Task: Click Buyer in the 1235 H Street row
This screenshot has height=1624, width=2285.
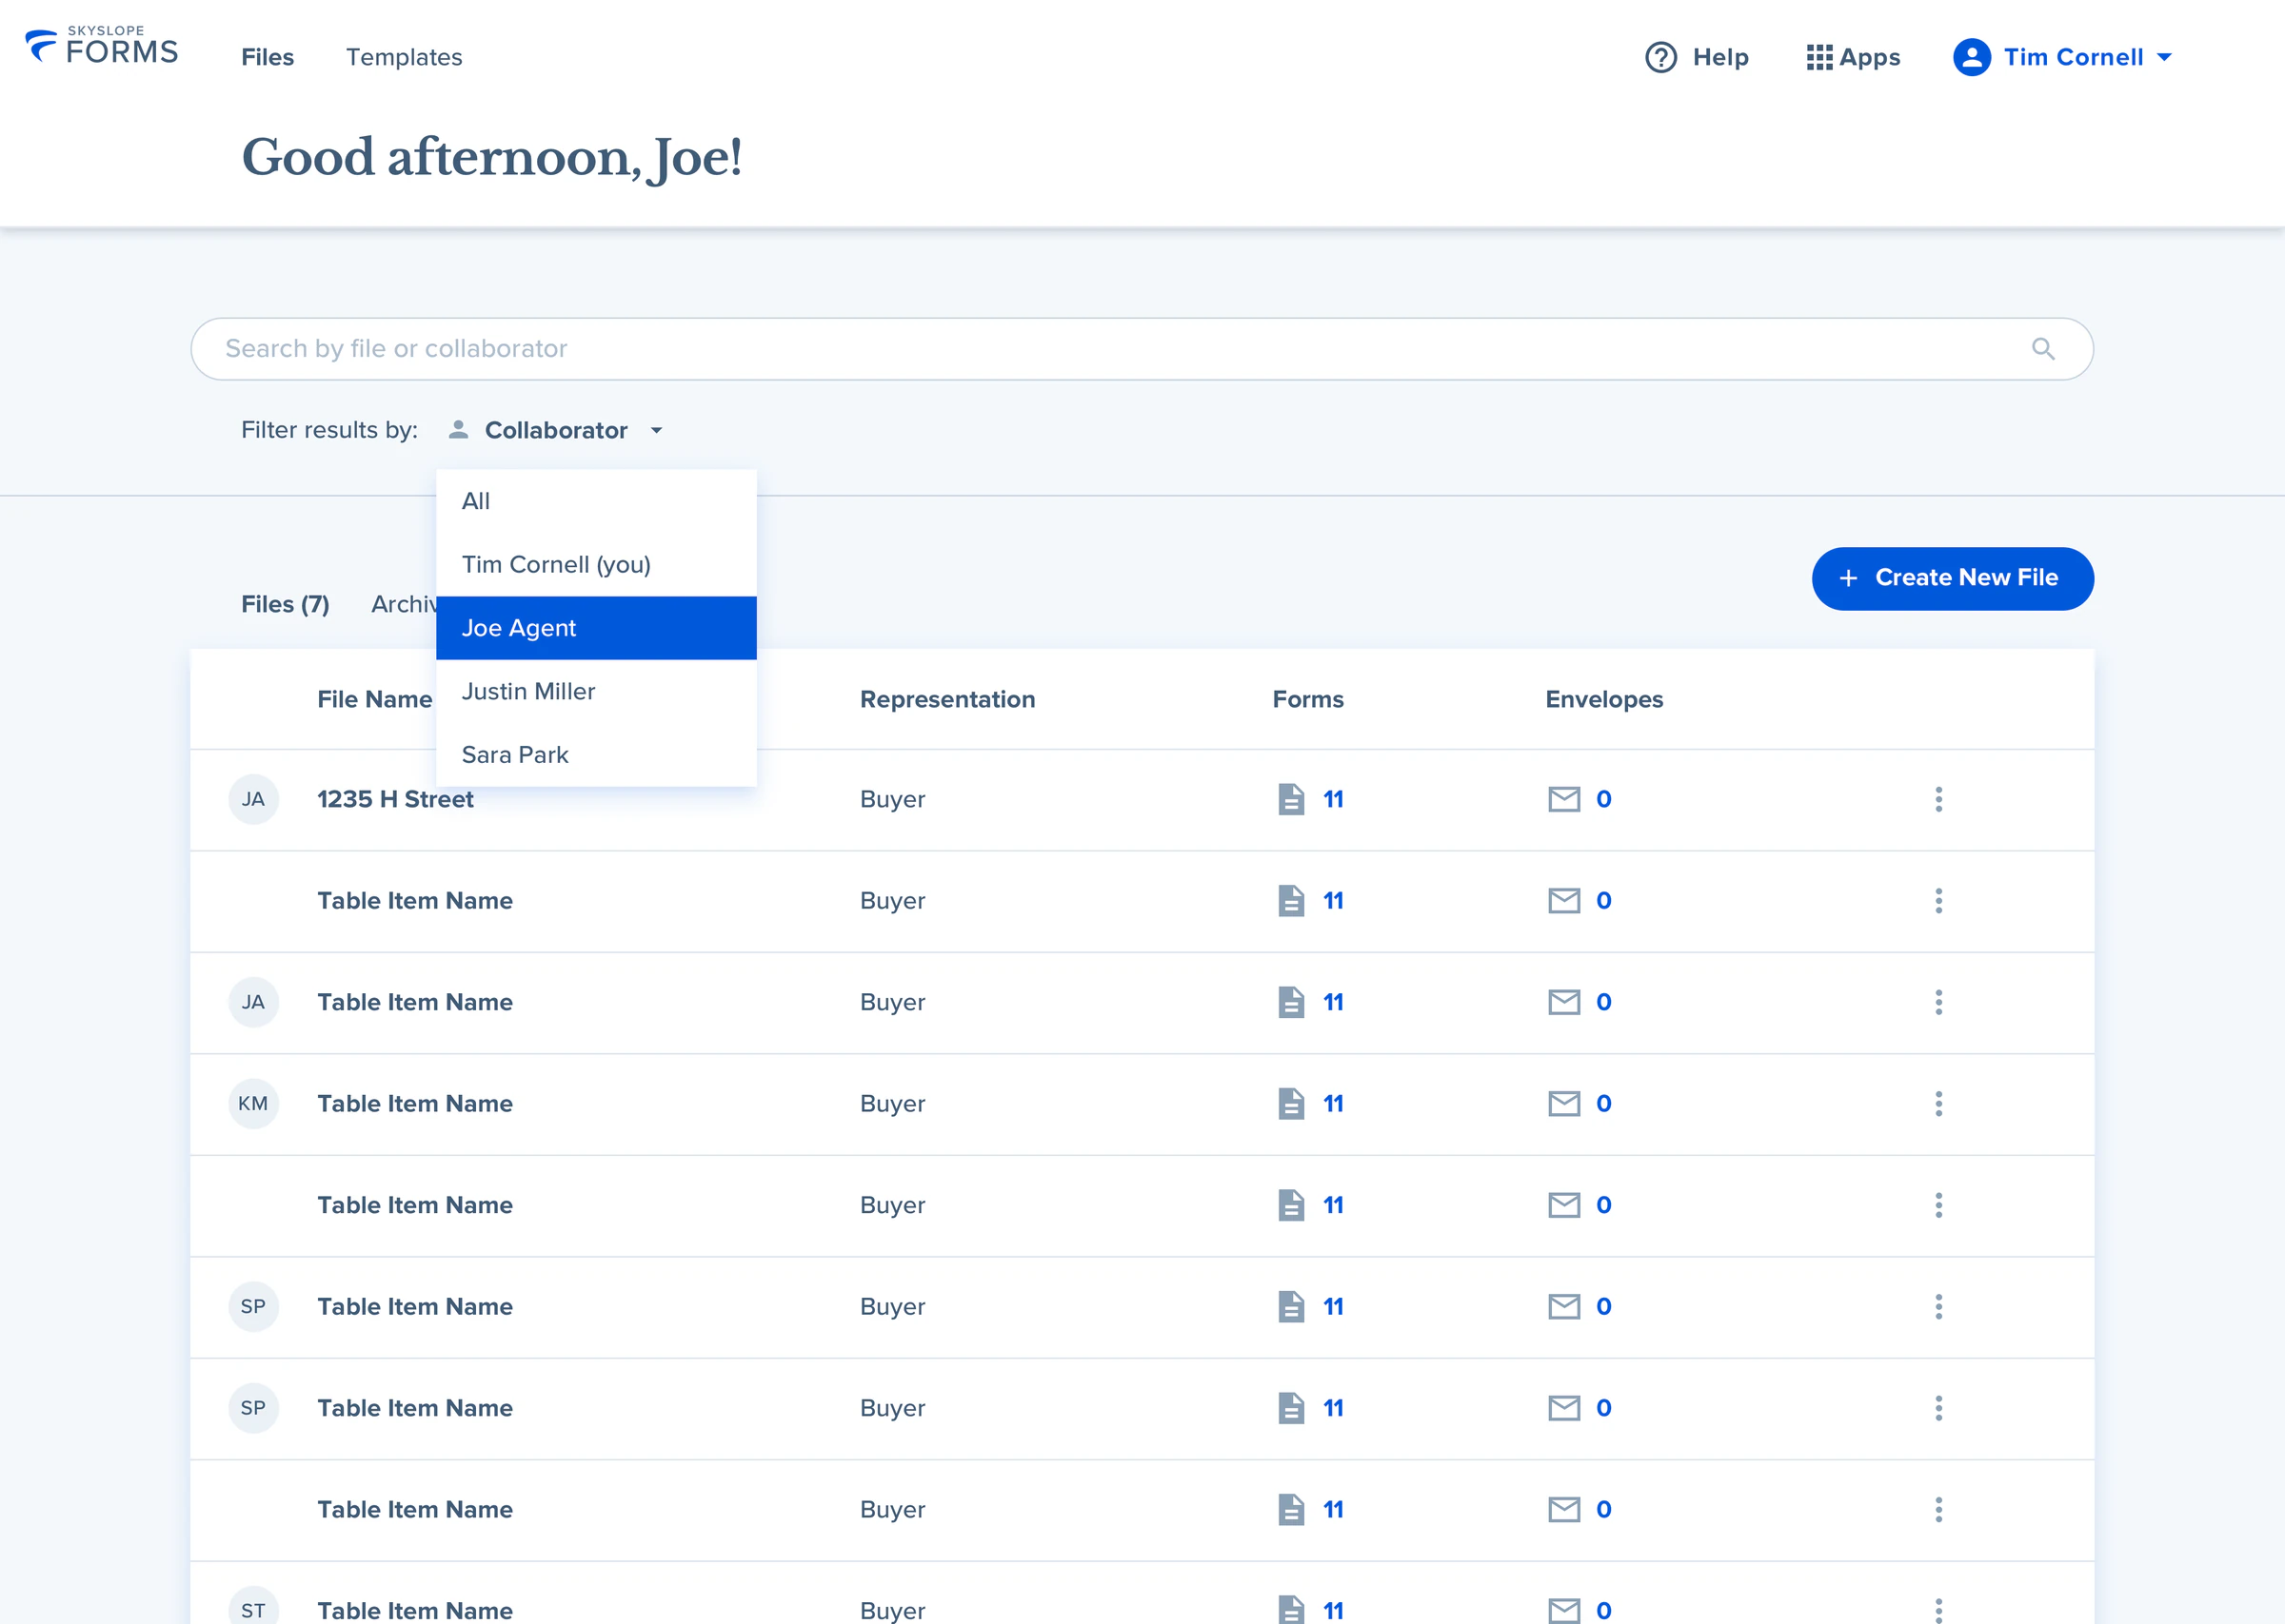Action: (892, 799)
